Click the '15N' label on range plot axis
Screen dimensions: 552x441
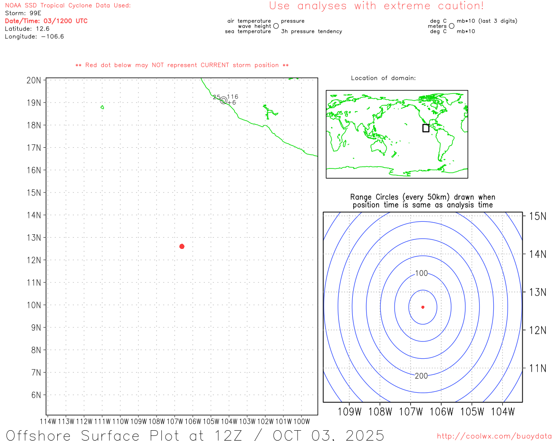pyautogui.click(x=538, y=216)
